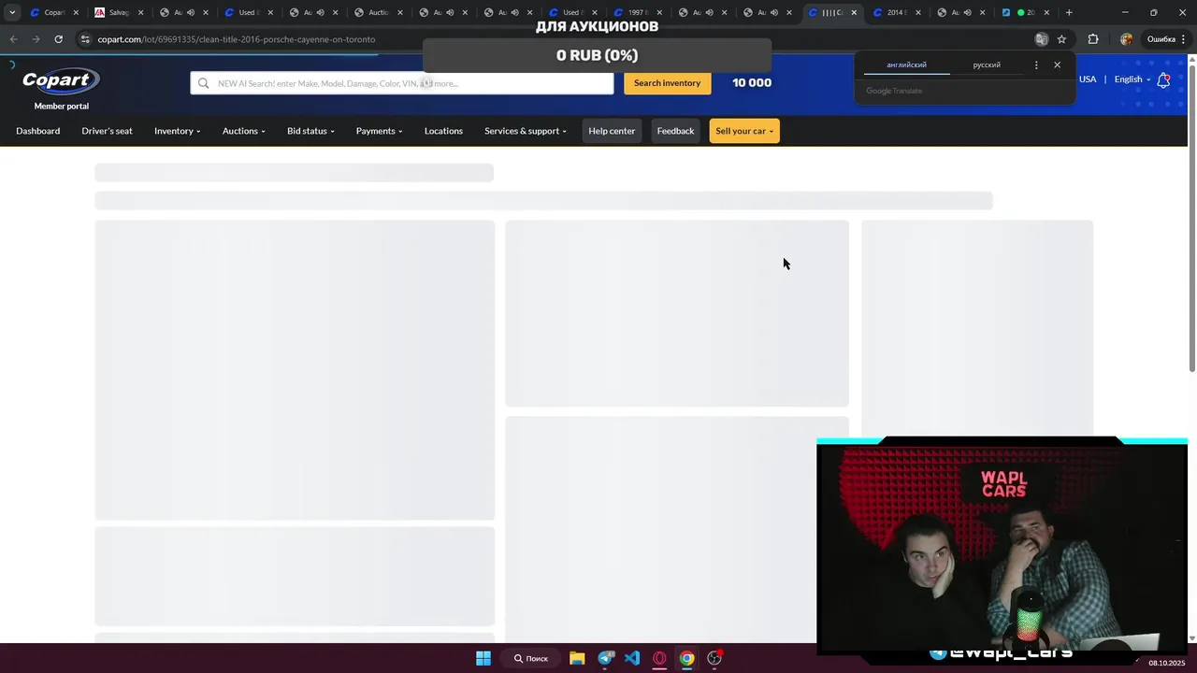Open the Locations page
The height and width of the screenshot is (673, 1197).
pos(443,131)
